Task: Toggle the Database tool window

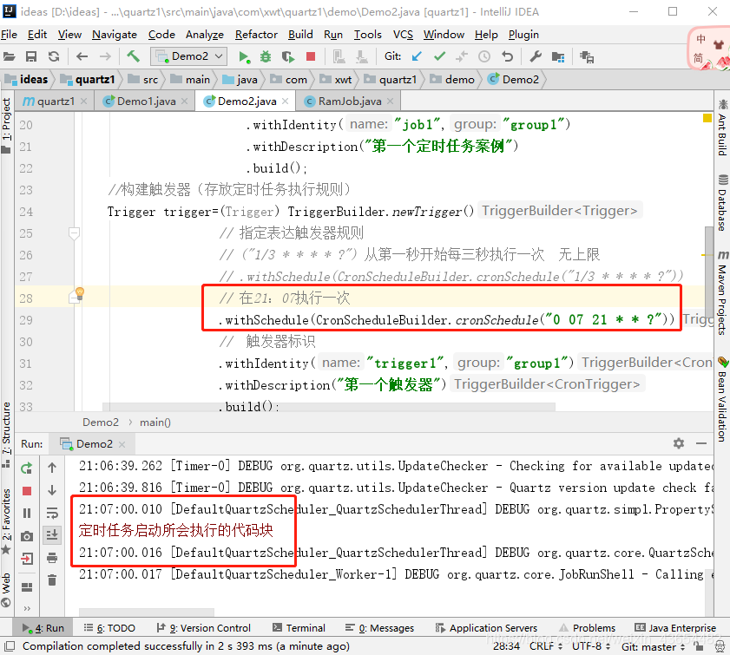Action: [x=722, y=203]
